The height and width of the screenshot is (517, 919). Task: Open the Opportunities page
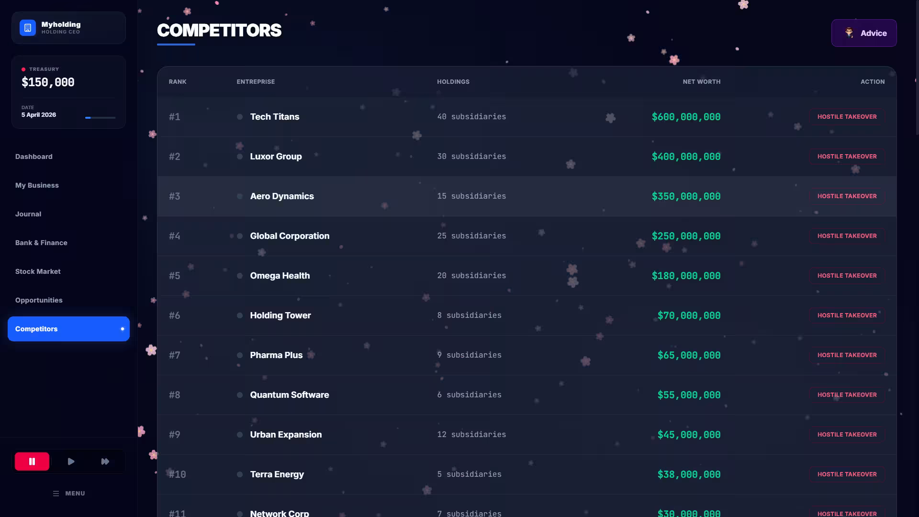(39, 300)
